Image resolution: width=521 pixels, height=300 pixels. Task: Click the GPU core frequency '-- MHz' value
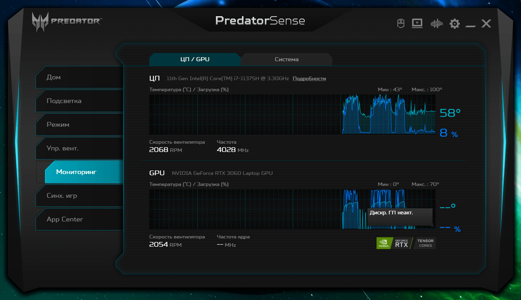point(227,245)
